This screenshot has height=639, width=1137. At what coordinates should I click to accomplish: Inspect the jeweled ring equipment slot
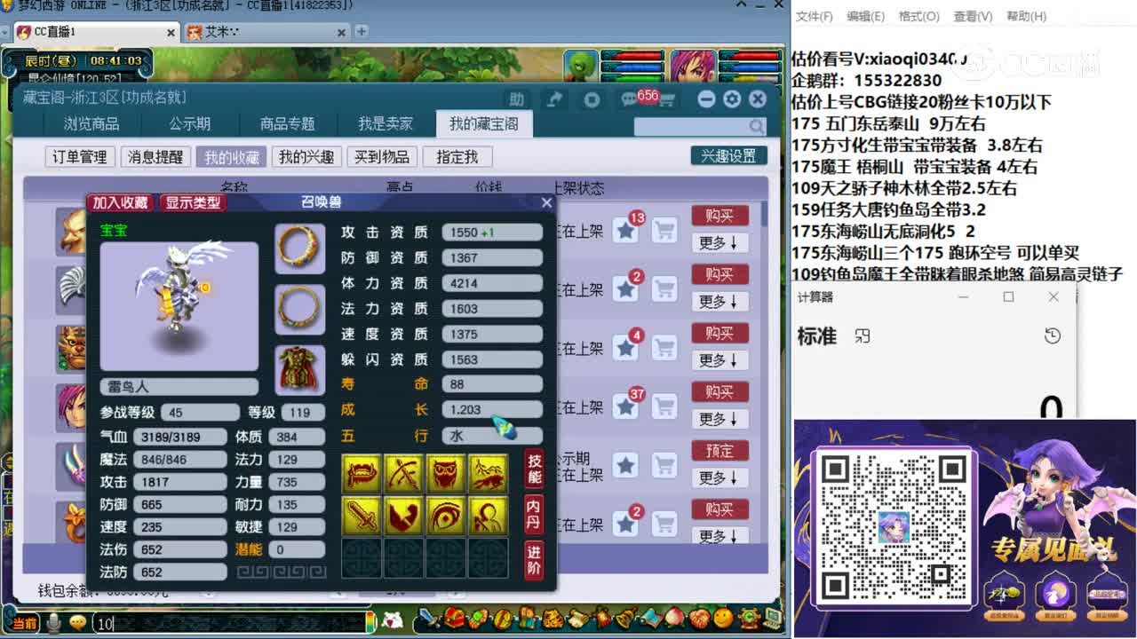(299, 248)
